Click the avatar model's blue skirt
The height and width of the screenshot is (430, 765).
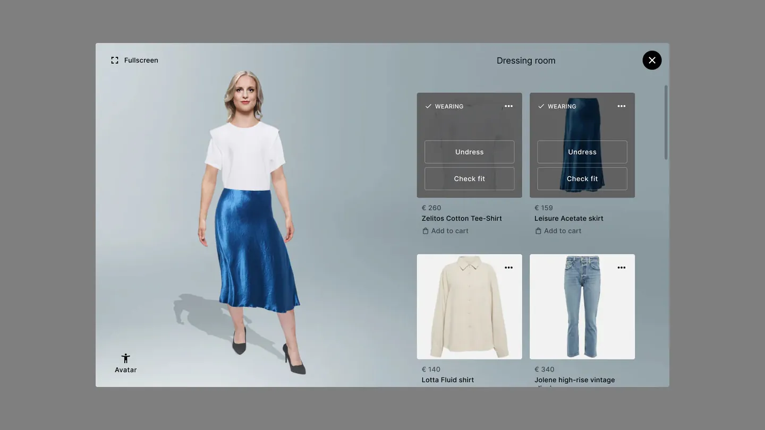click(x=255, y=250)
